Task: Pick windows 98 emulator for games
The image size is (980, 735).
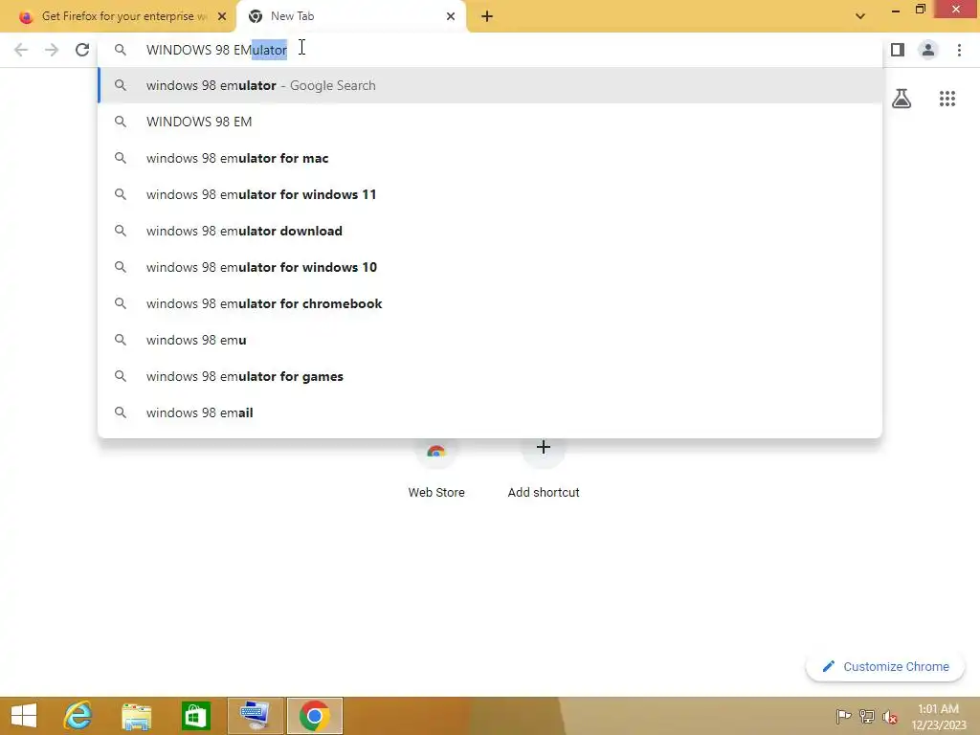Action: pos(490,376)
